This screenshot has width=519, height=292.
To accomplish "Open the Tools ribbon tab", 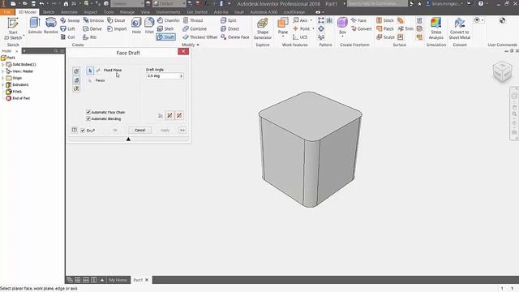I will coord(109,12).
